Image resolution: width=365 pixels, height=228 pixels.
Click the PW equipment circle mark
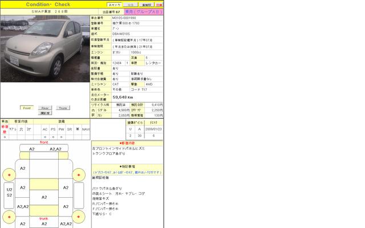[x=61, y=137]
